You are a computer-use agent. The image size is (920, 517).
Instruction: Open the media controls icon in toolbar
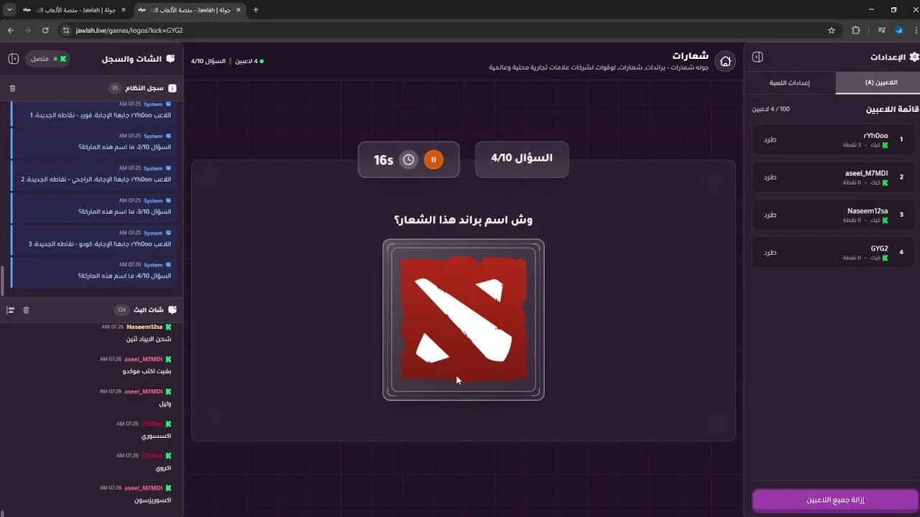click(881, 30)
